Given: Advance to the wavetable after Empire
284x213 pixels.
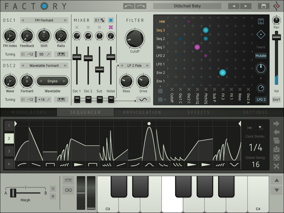Looking at the screenshot, I should coord(64,81).
